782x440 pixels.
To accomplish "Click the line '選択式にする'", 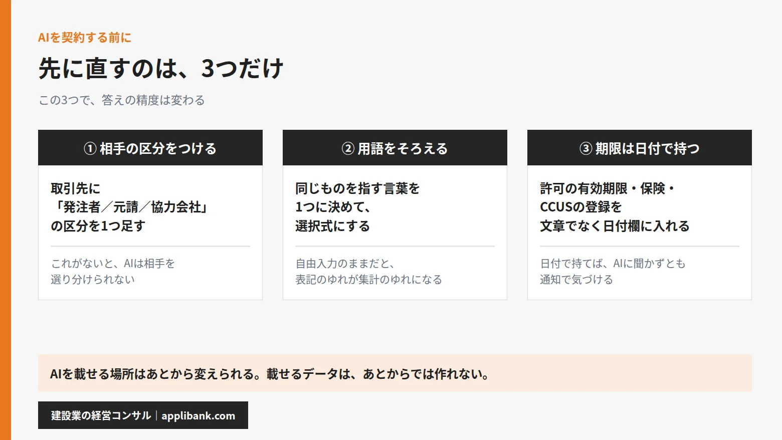I will point(333,226).
